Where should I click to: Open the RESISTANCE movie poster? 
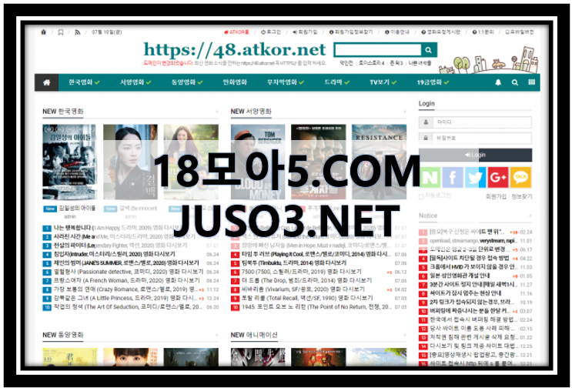pyautogui.click(x=379, y=162)
